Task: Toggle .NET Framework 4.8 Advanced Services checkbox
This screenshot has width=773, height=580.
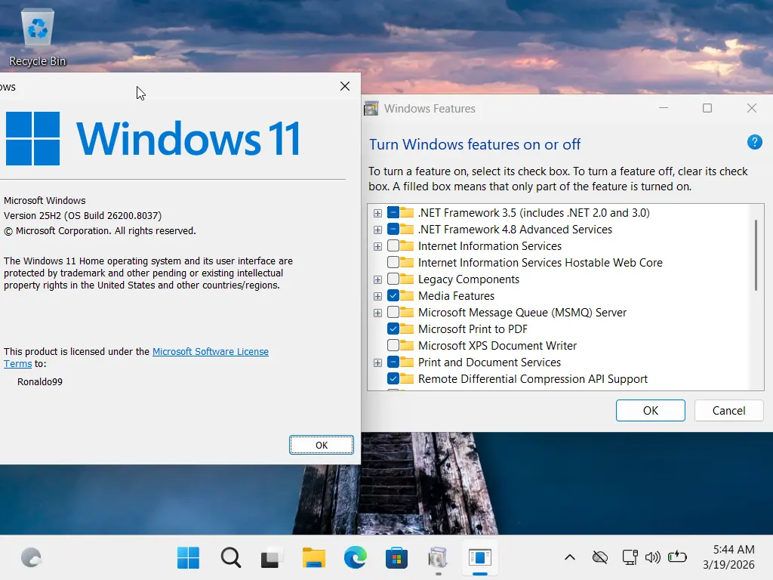Action: tap(393, 230)
